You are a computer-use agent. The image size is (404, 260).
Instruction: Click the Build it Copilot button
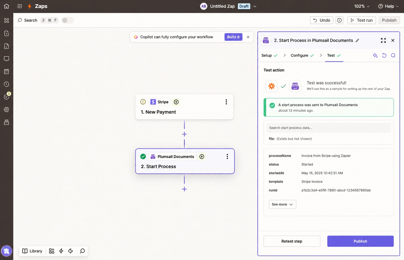click(x=233, y=37)
